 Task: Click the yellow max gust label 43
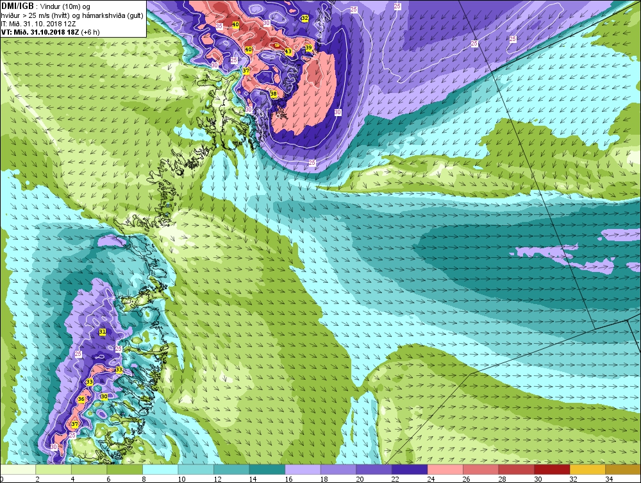(x=288, y=51)
